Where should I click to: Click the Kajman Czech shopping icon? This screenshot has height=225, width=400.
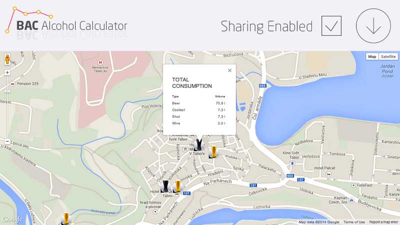pyautogui.click(x=351, y=200)
